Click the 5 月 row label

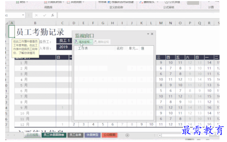(x=24, y=85)
